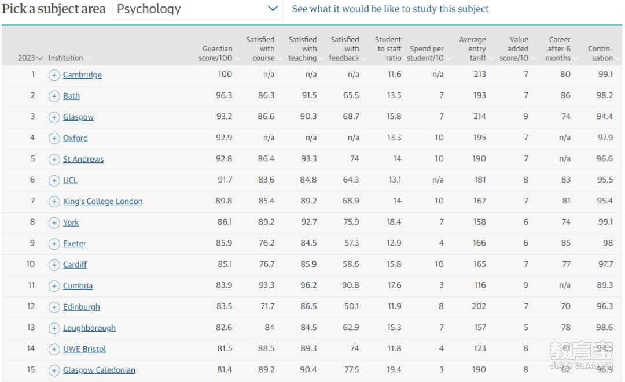Select Cumbria's feedback score 90.8
This screenshot has width=625, height=382.
[x=351, y=285]
